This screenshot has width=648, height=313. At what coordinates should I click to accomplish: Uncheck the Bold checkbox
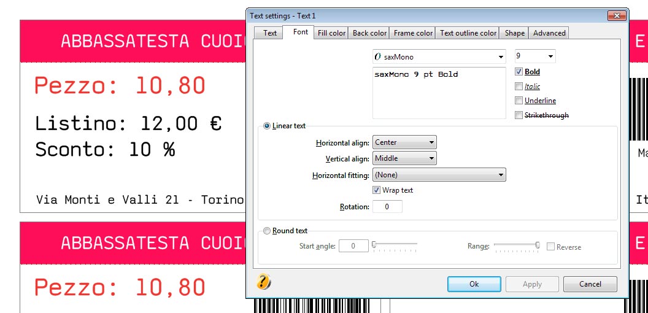[x=519, y=72]
